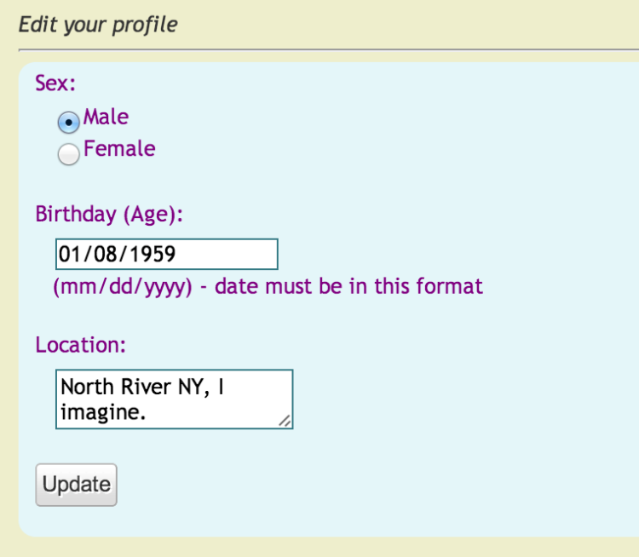
Task: Click the "Male" option label text
Action: (x=106, y=117)
